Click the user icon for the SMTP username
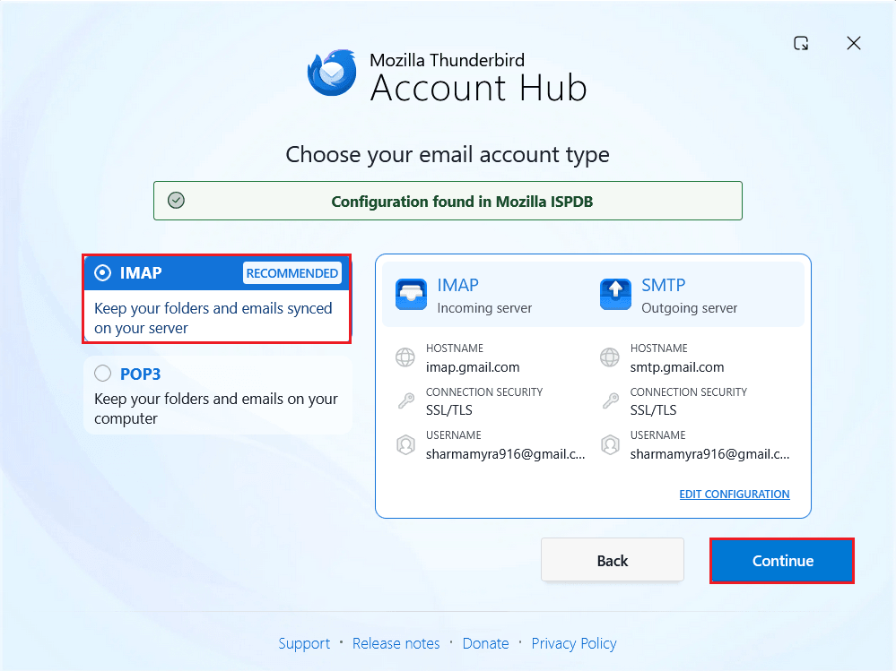 [610, 444]
